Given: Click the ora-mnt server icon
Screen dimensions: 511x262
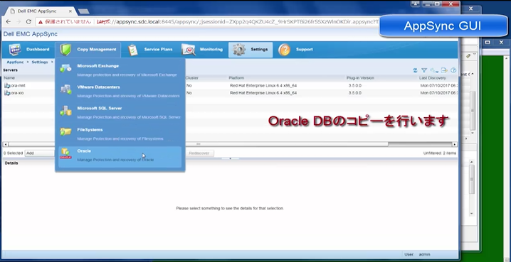Looking at the screenshot, I should pyautogui.click(x=7, y=85).
